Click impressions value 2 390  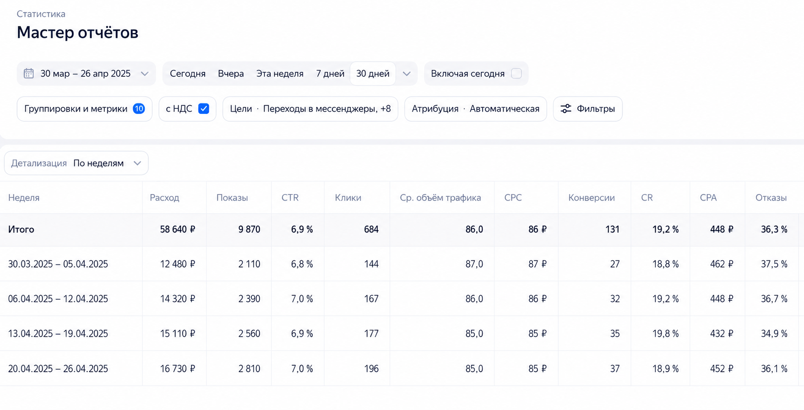(249, 299)
